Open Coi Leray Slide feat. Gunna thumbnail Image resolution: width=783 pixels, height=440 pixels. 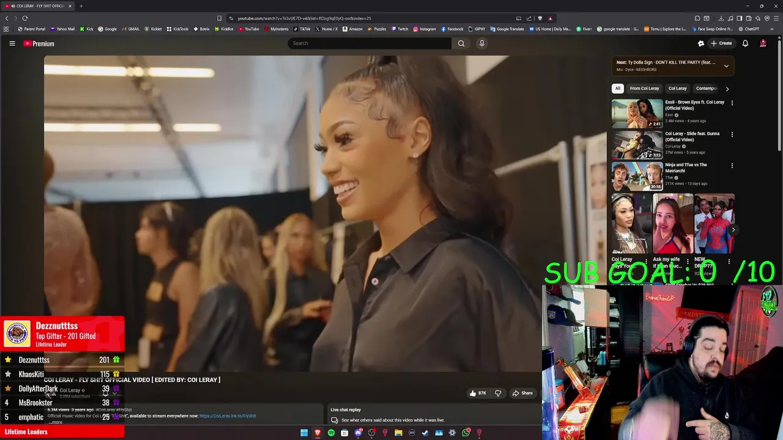[x=637, y=144]
